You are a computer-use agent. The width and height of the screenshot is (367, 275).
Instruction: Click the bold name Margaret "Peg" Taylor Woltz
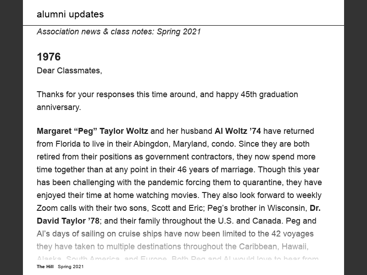[x=92, y=131]
